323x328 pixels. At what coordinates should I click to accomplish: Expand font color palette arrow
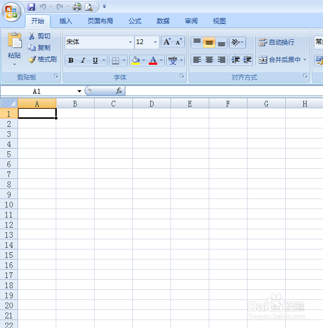coord(161,61)
